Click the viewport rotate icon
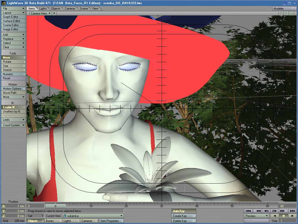The image size is (298, 224). [x=286, y=13]
